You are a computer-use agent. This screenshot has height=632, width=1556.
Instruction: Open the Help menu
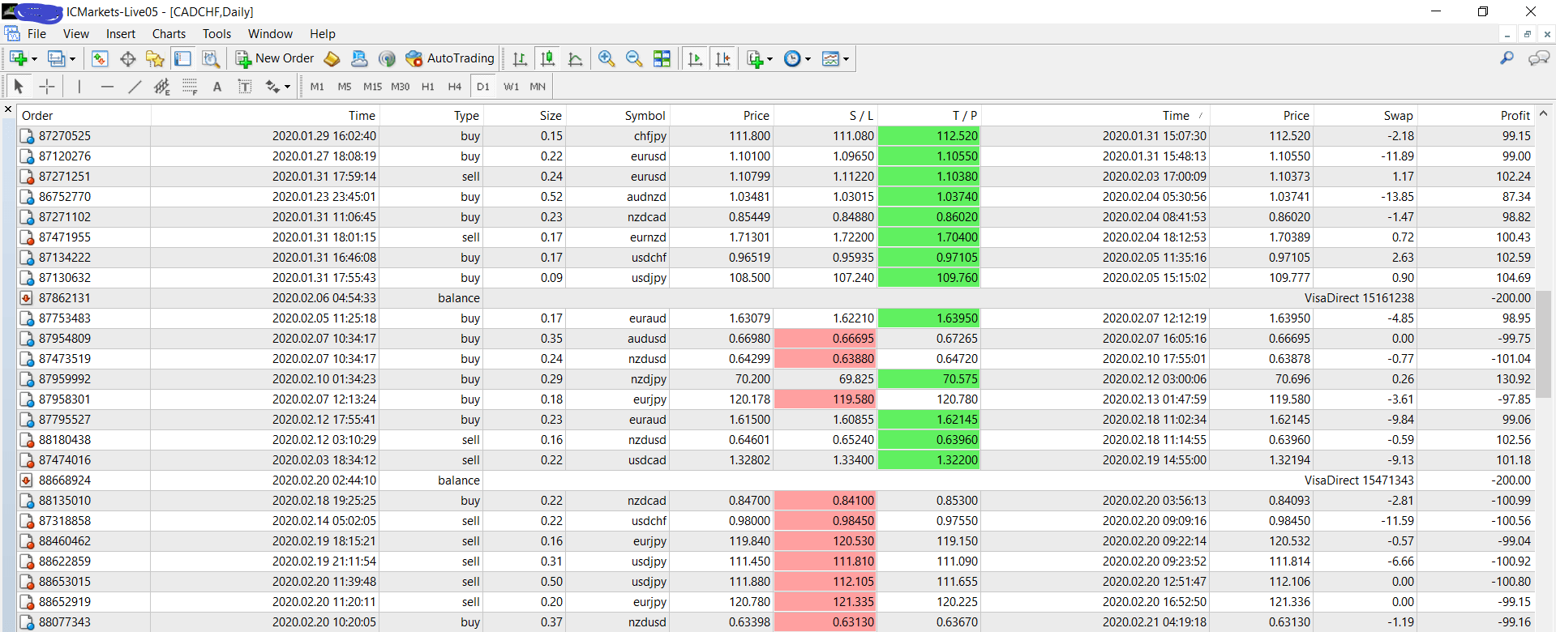(x=322, y=34)
